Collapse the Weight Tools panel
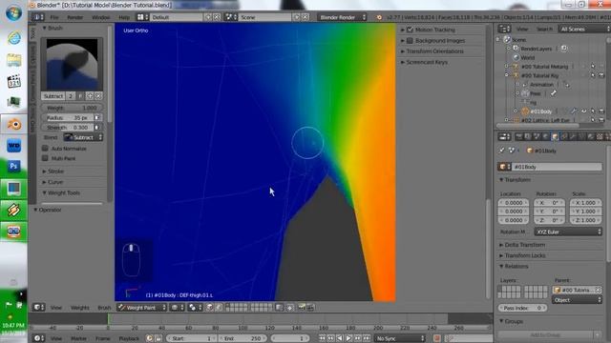 coord(63,192)
